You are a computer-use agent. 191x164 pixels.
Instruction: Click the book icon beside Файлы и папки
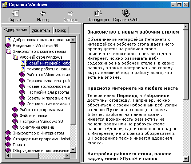(15, 116)
